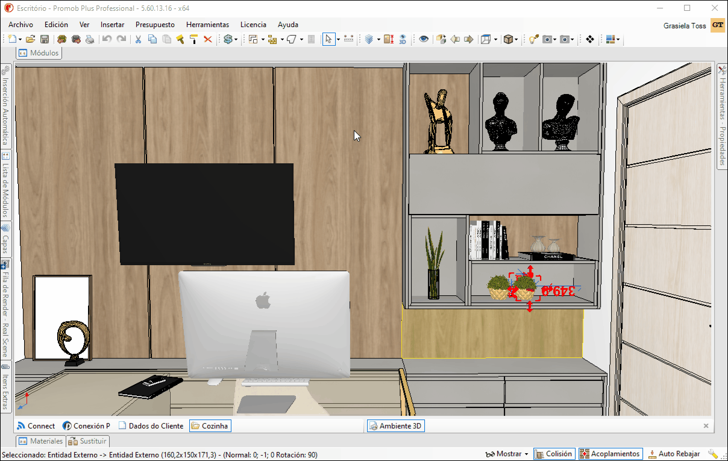This screenshot has width=728, height=461.
Task: Open the 3D view eye icon
Action: pos(403,39)
